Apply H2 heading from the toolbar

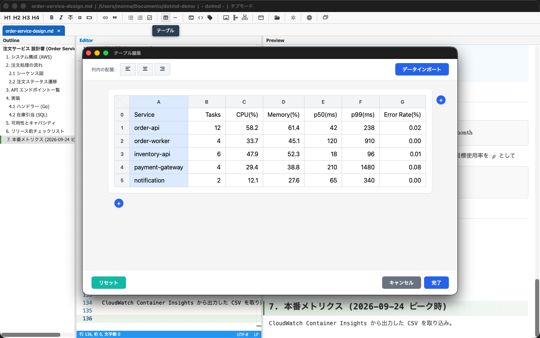click(x=17, y=18)
